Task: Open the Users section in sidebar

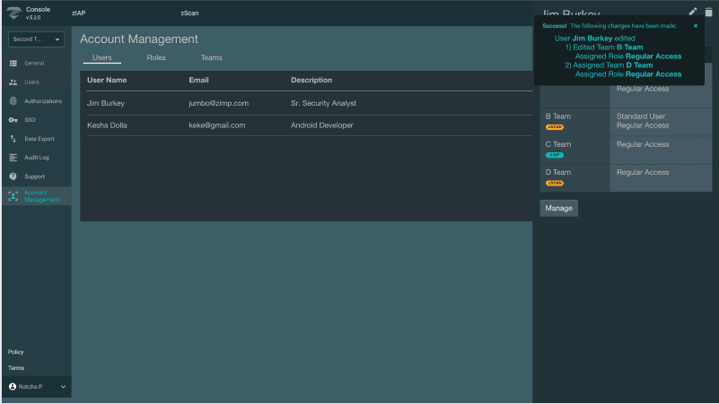Action: (31, 82)
